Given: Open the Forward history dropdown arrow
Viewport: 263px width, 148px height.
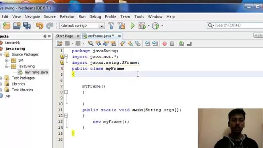Looking at the screenshot, I should [83, 44].
